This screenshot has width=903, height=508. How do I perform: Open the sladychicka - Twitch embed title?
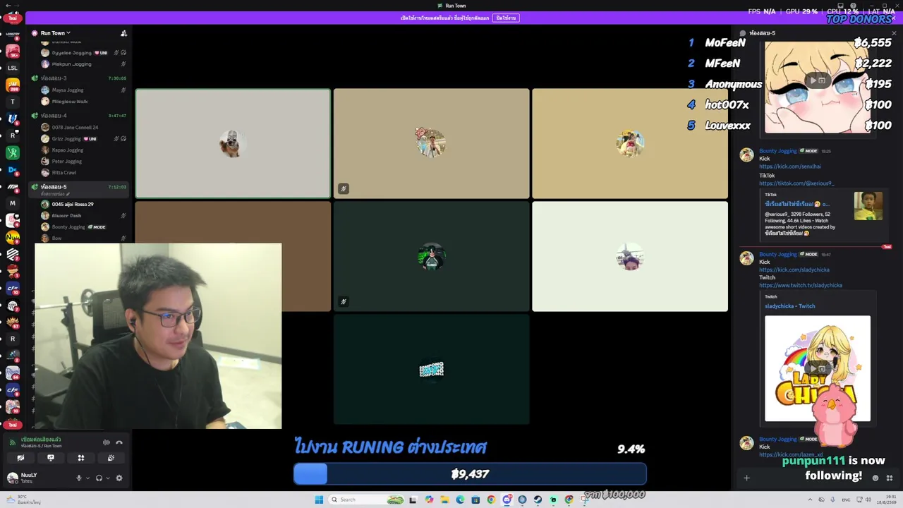coord(790,306)
